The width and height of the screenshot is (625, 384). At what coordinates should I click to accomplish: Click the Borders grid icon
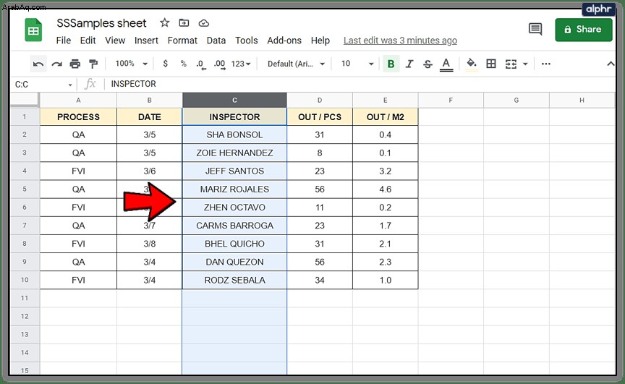click(x=491, y=64)
